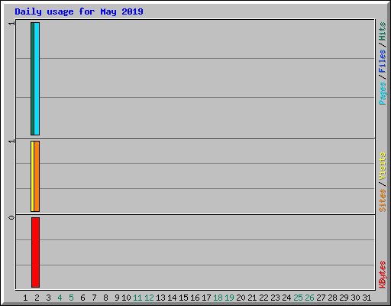Click day label 15 on the x-axis
Viewport: 391px width, 306px height.
(x=183, y=298)
